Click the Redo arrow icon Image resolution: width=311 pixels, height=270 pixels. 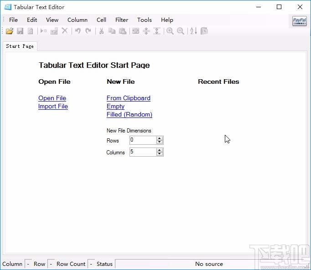pyautogui.click(x=88, y=31)
